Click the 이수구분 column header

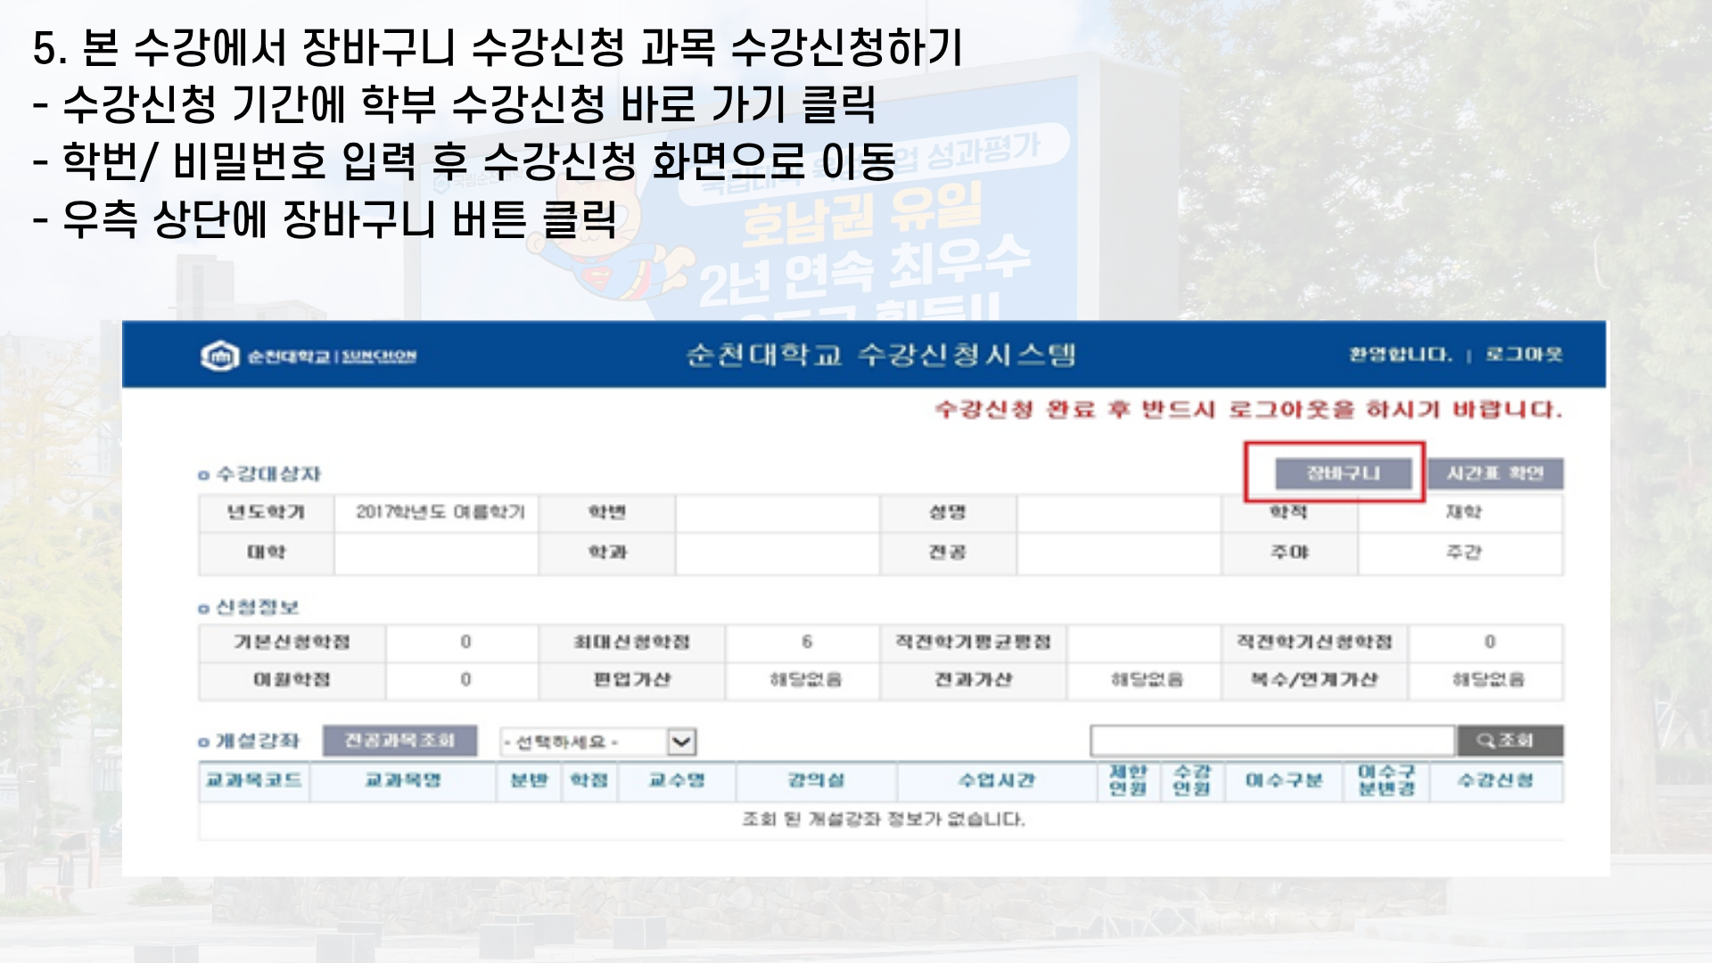point(1284,781)
